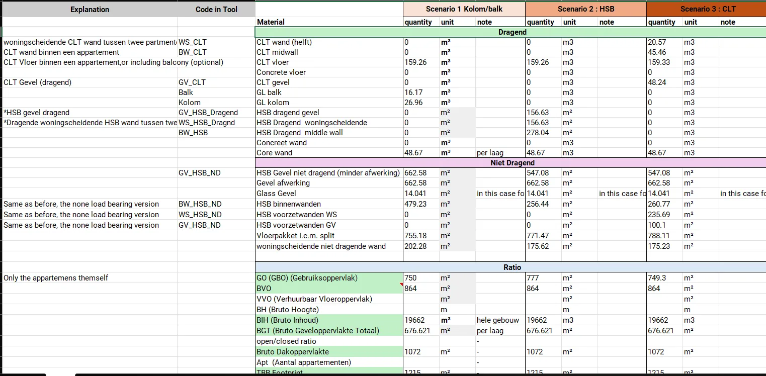Click the CLT vloer material cell
The image size is (766, 376).
[329, 62]
